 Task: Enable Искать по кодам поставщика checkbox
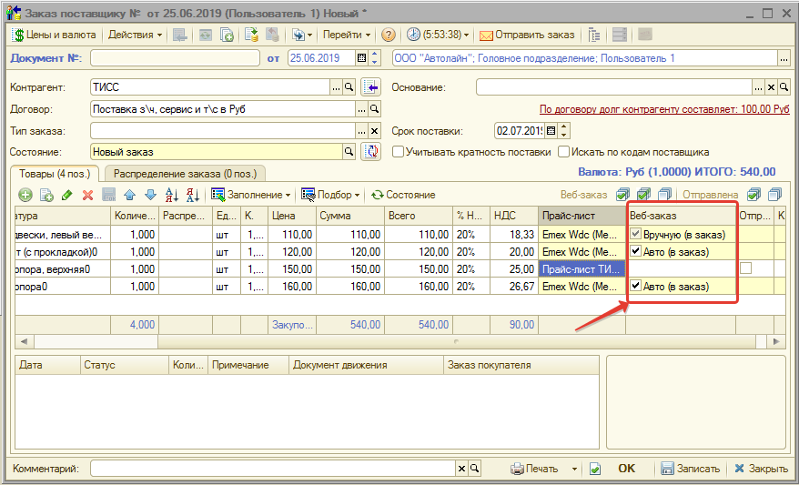(x=563, y=152)
